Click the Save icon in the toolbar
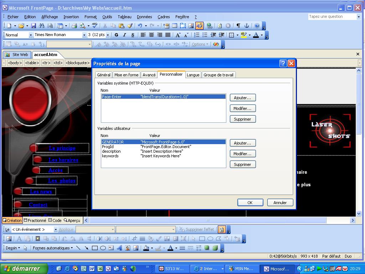This screenshot has width=365, height=274. (x=34, y=26)
